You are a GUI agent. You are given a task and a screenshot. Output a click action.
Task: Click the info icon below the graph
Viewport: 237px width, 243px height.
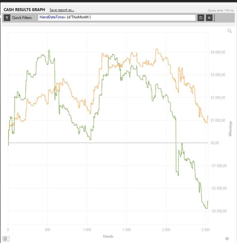tap(227, 239)
